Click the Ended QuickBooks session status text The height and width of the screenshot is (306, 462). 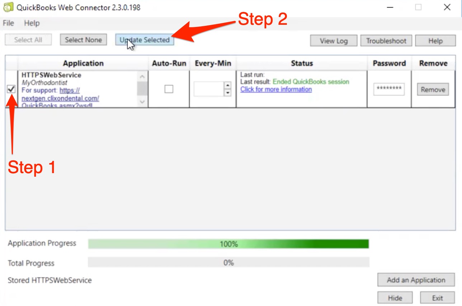click(311, 82)
